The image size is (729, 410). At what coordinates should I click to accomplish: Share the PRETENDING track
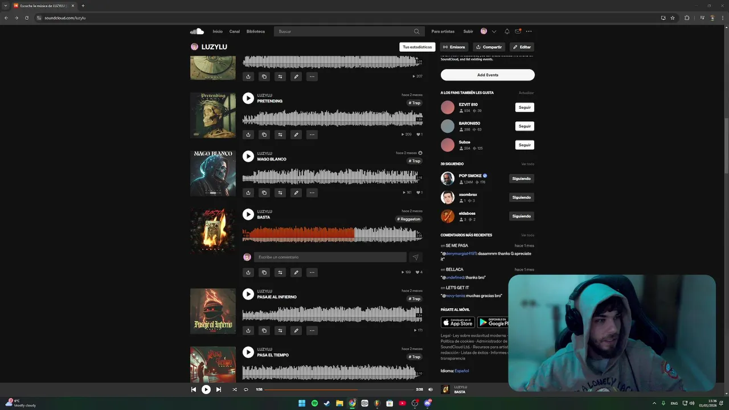(248, 134)
